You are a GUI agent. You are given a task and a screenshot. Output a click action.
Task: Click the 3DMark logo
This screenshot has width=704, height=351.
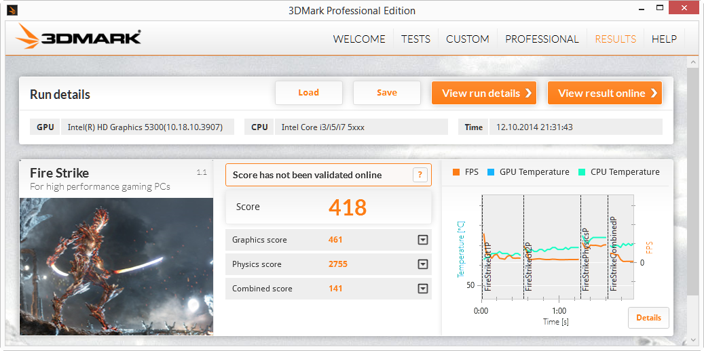pyautogui.click(x=78, y=37)
